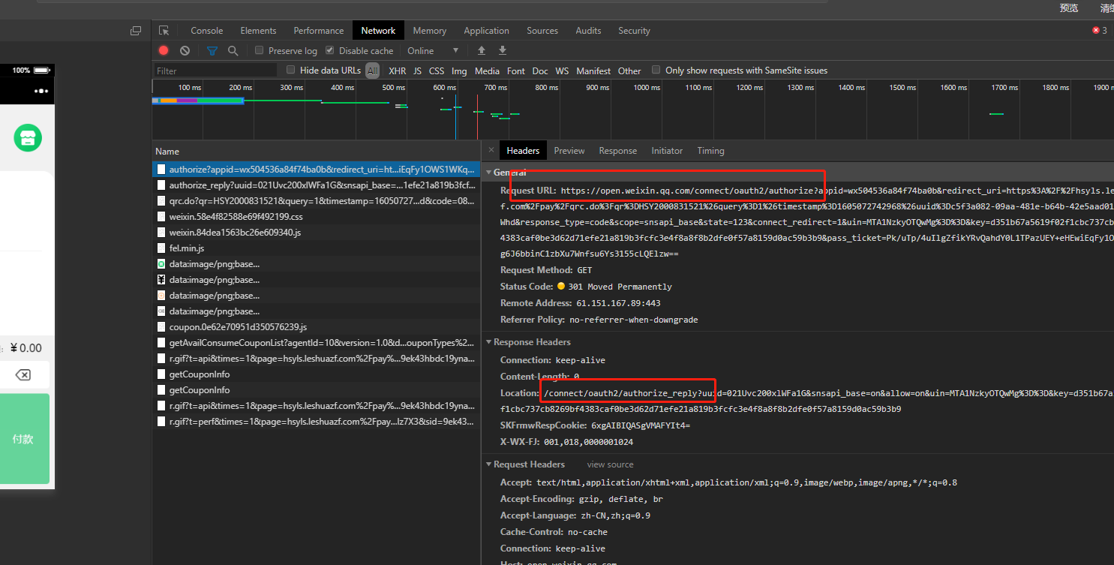
Task: Open the Online throttling dropdown
Action: point(433,50)
